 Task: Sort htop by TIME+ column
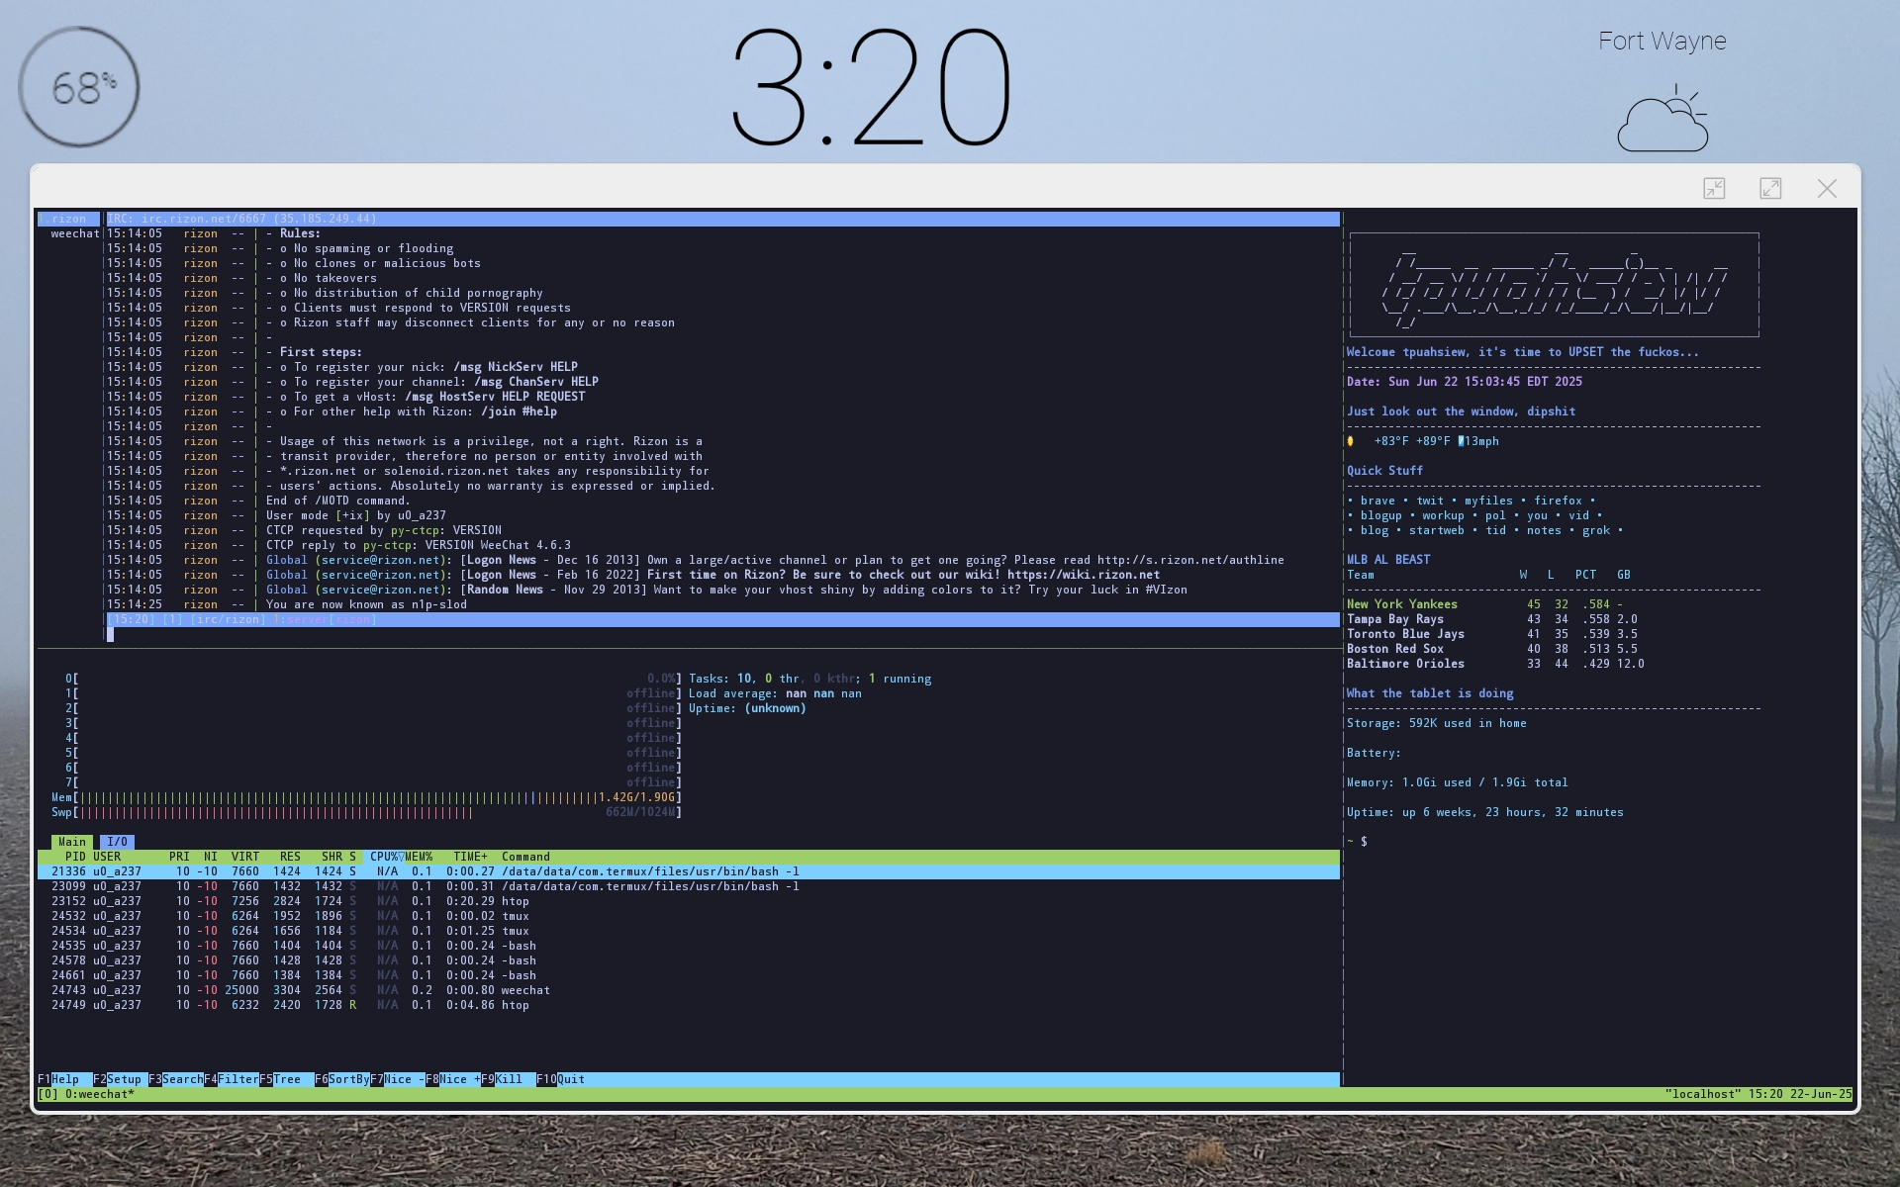point(470,857)
